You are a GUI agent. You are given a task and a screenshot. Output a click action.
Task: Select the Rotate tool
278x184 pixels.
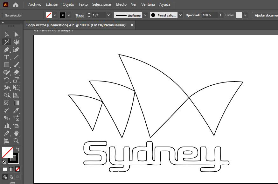[7, 80]
